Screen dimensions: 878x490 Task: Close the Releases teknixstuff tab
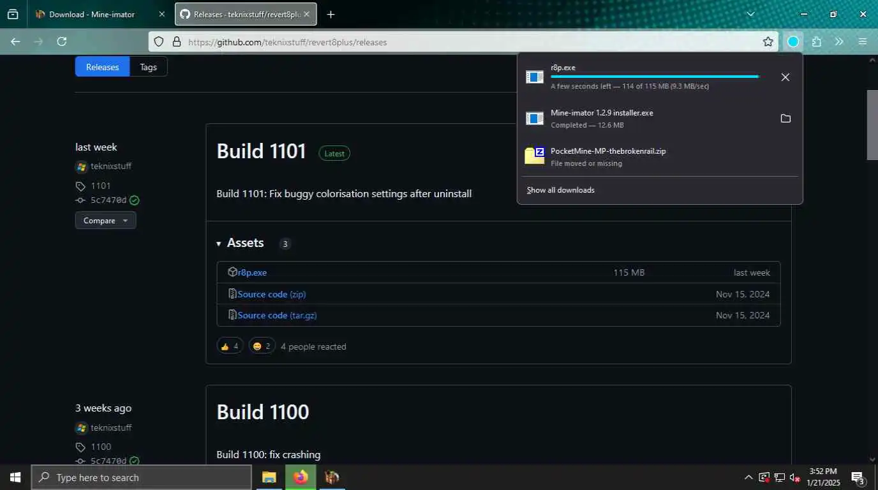coord(306,14)
